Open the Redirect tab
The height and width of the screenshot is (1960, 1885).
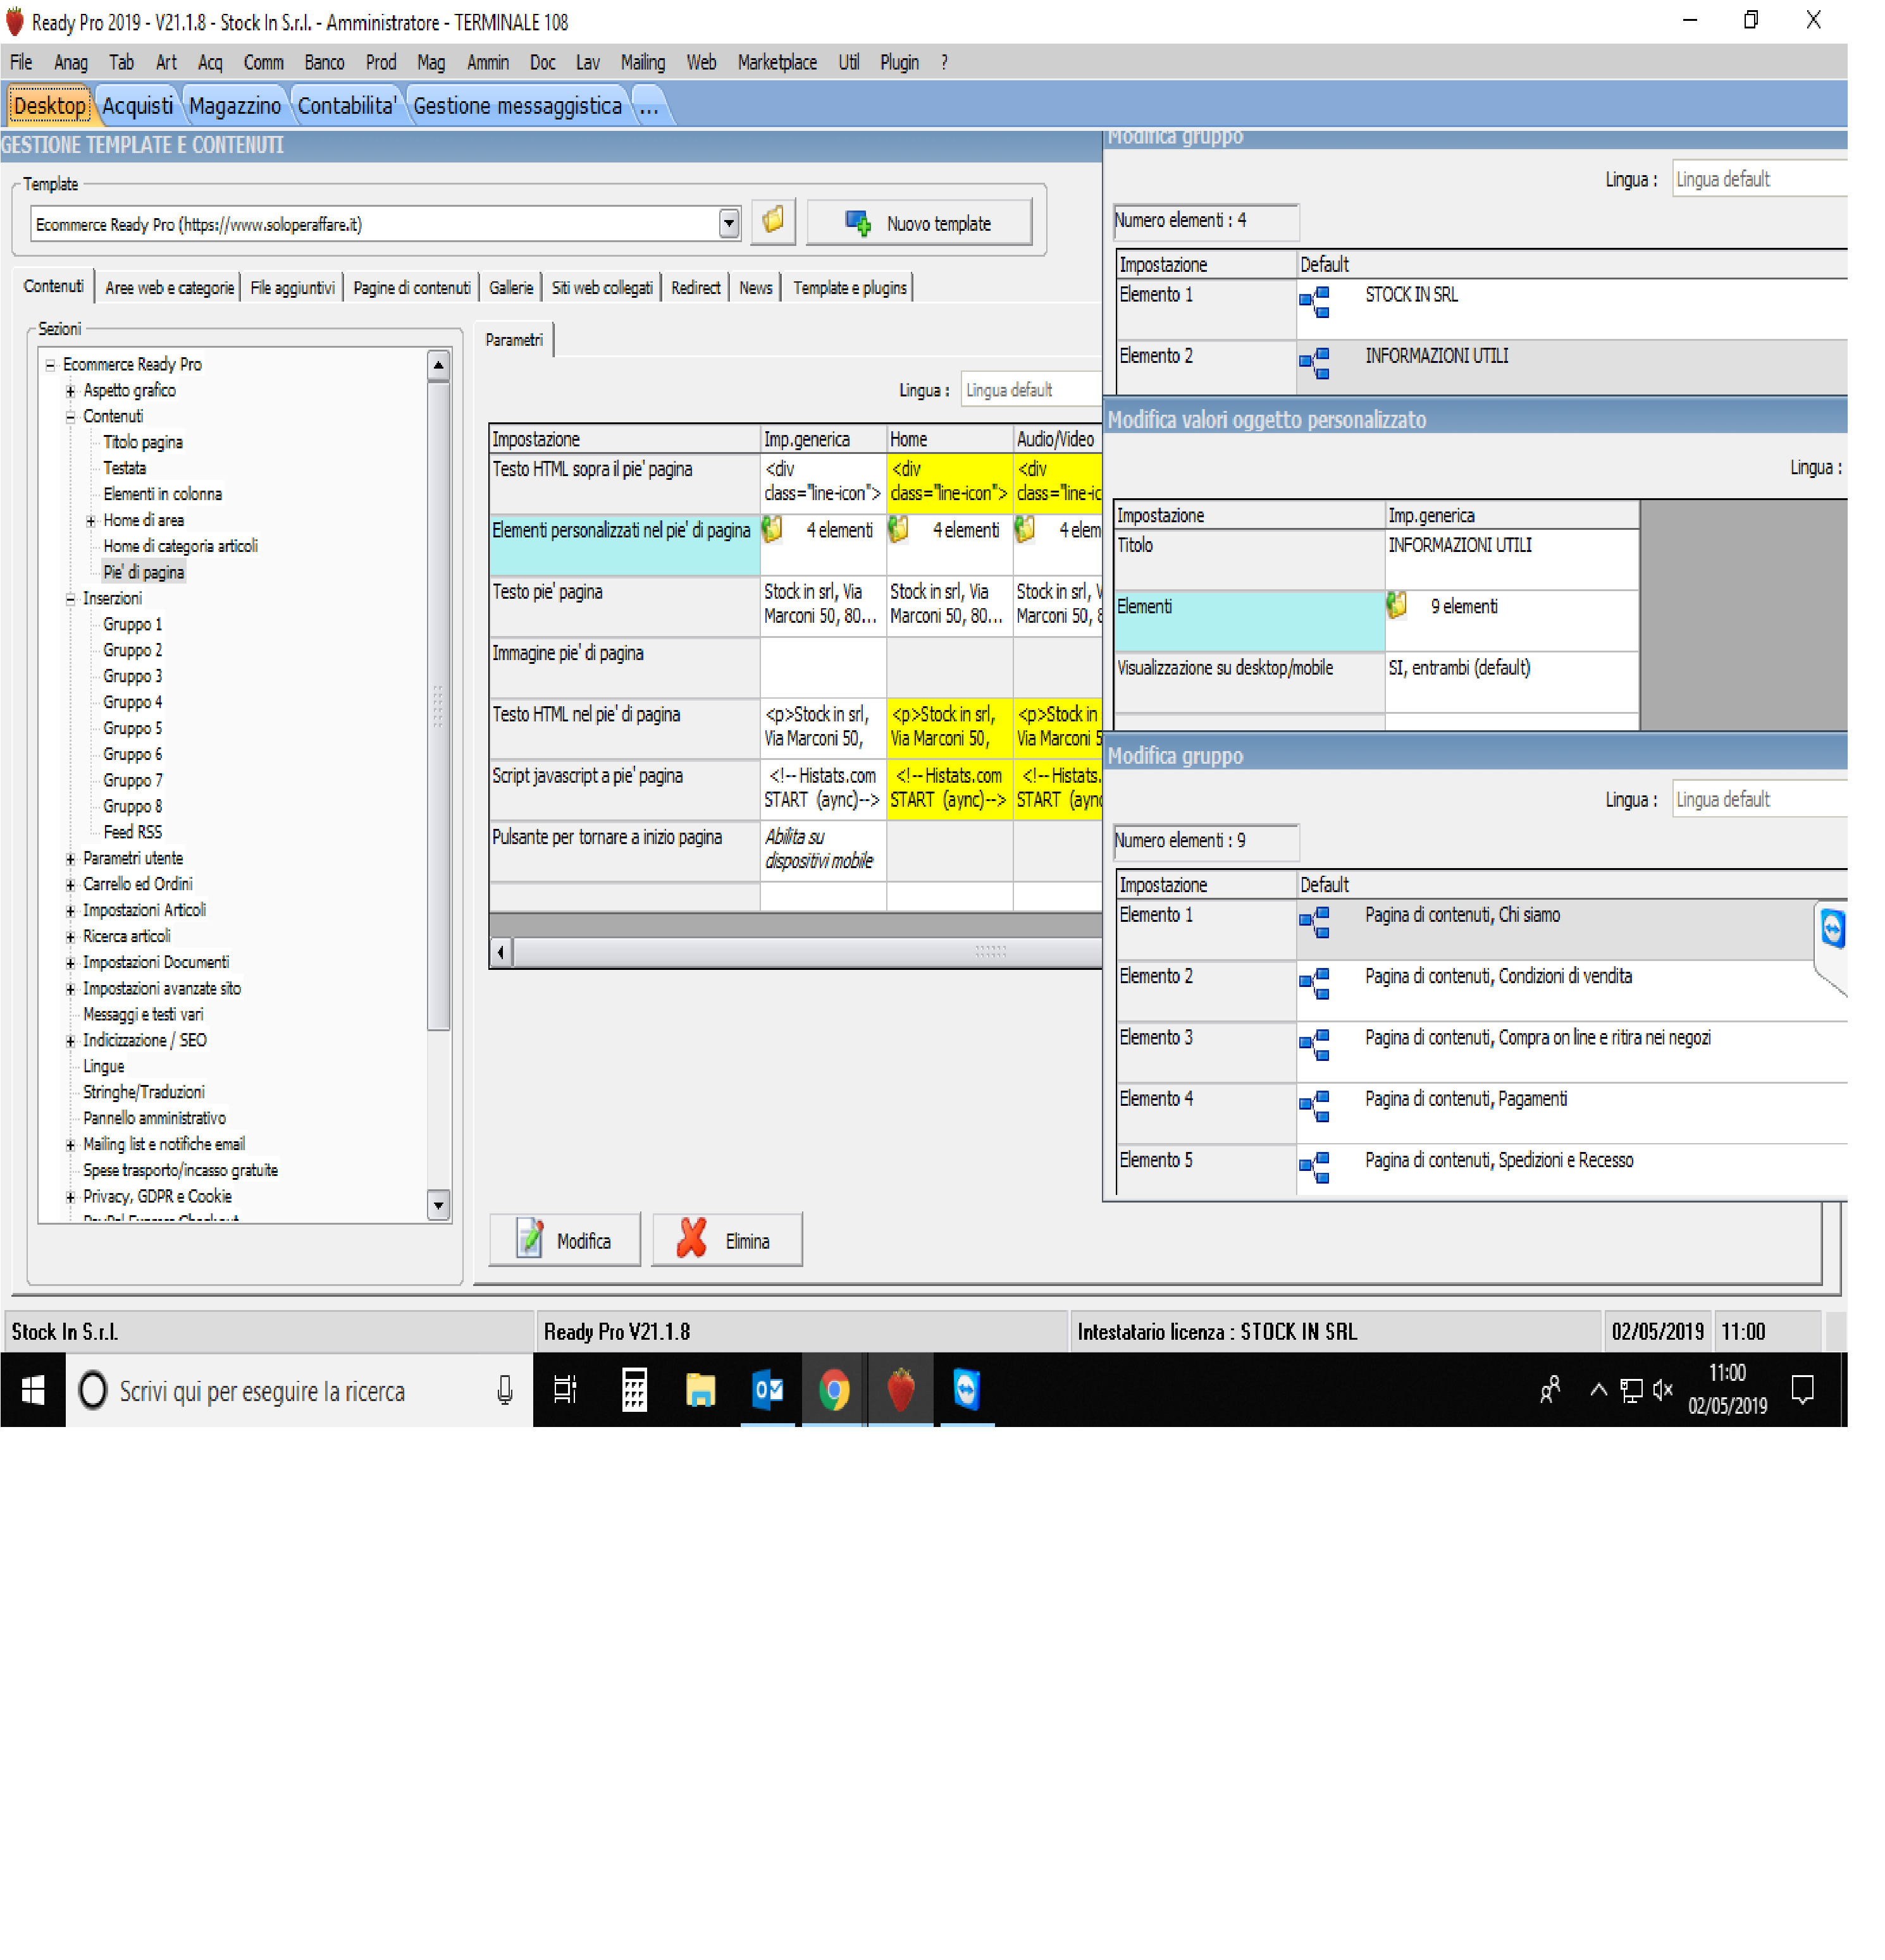(695, 288)
